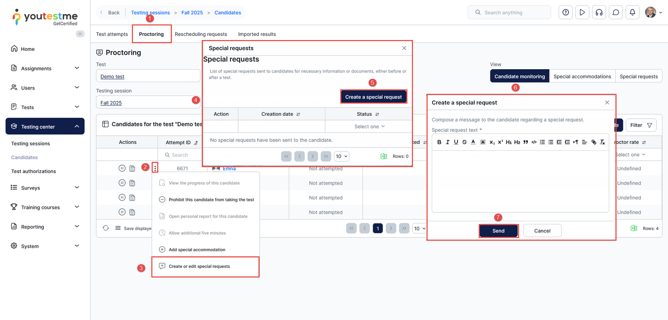Click into the special request text area
Viewport: 668px width, 320px height.
click(x=520, y=181)
